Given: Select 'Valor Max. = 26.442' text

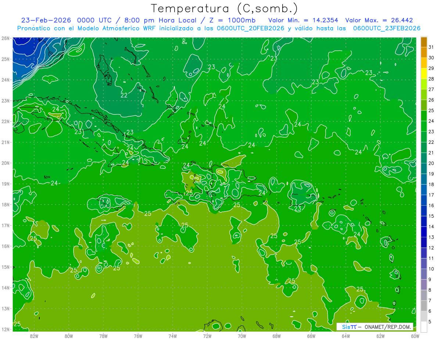Looking at the screenshot, I should [x=379, y=20].
